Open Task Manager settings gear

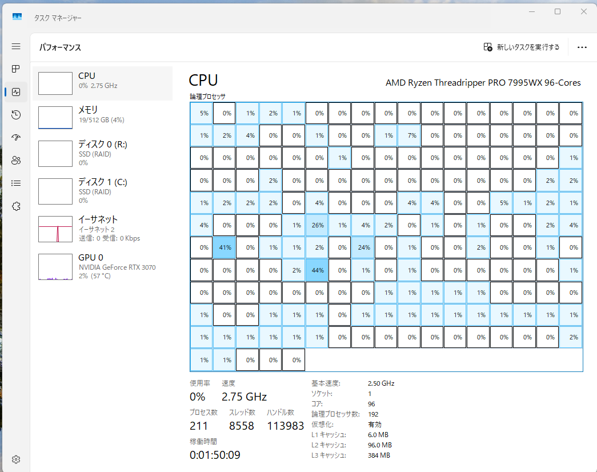(16, 459)
